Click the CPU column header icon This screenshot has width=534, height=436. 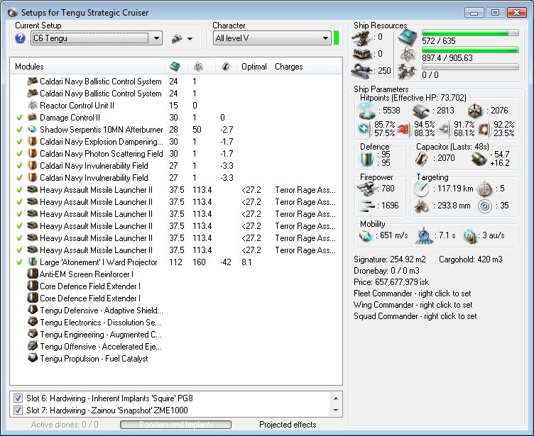point(175,67)
